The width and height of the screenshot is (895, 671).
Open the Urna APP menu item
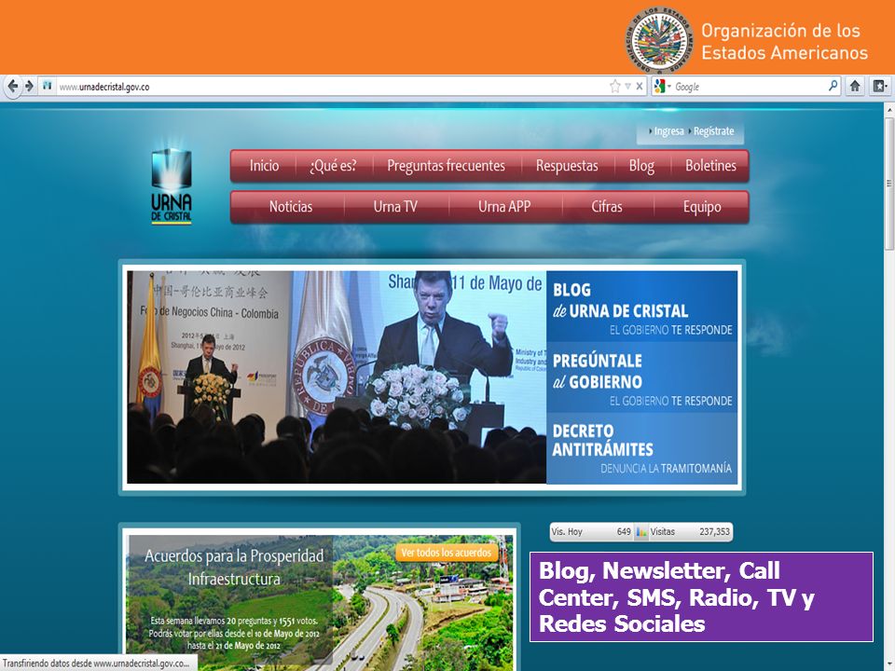pyautogui.click(x=504, y=207)
